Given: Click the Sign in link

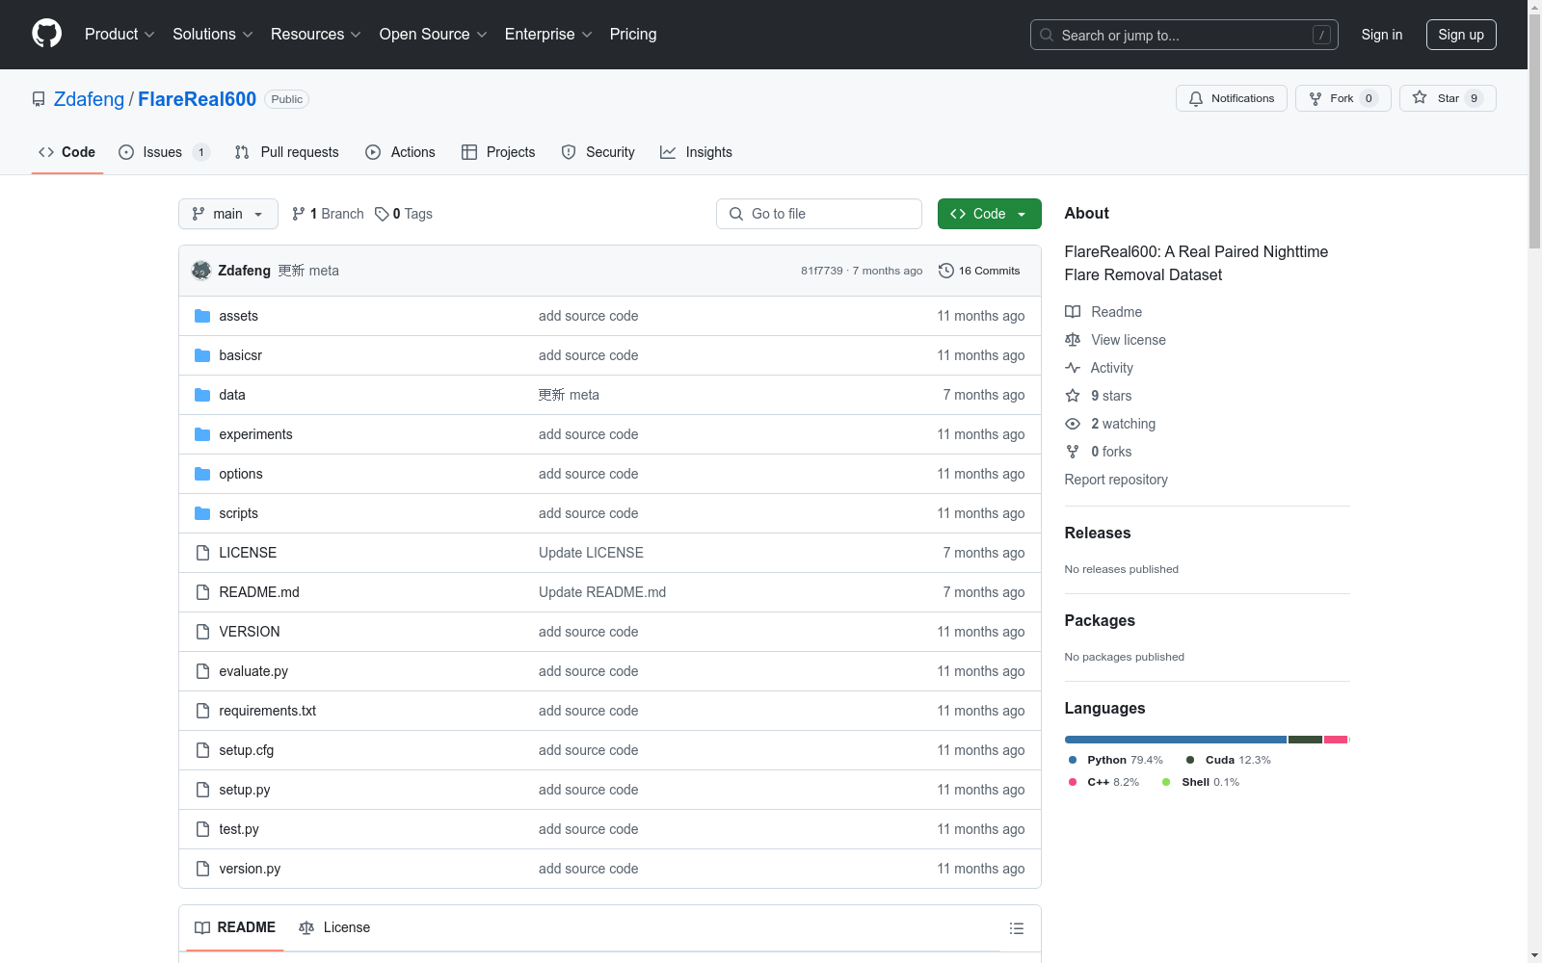Looking at the screenshot, I should coord(1382,35).
